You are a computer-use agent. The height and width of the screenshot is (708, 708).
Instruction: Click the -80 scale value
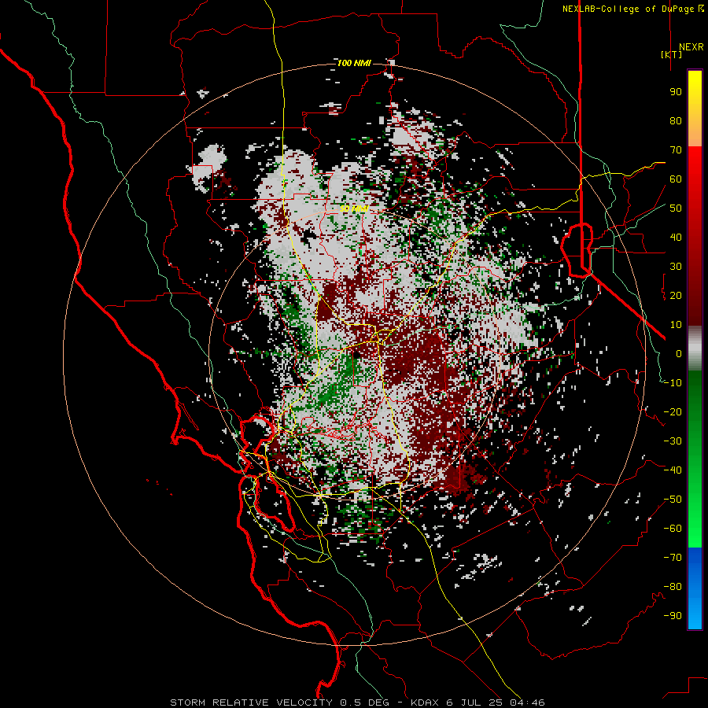click(x=673, y=587)
